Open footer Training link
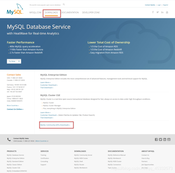Image resolution: width=175 pixels, height=173 pixels. (43, 155)
